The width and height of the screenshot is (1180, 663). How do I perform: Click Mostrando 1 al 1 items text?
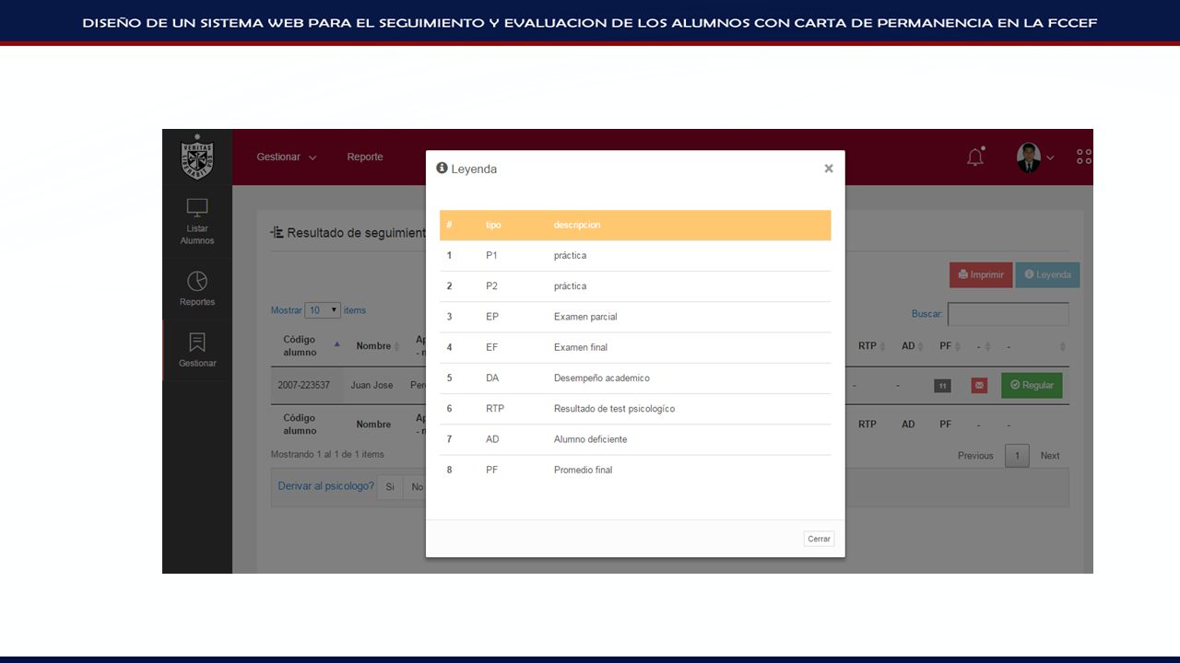click(x=327, y=454)
